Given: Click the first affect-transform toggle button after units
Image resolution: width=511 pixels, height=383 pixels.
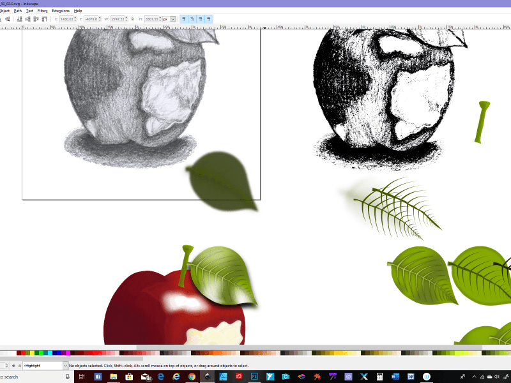Looking at the screenshot, I should 183,19.
